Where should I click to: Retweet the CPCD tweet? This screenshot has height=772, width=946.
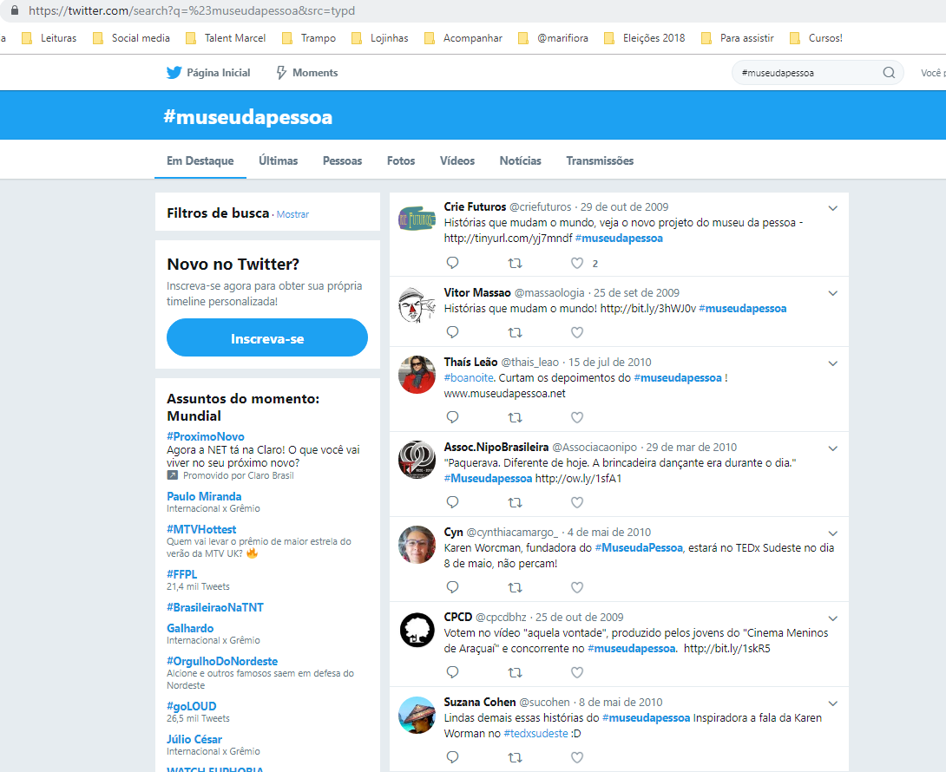[515, 672]
